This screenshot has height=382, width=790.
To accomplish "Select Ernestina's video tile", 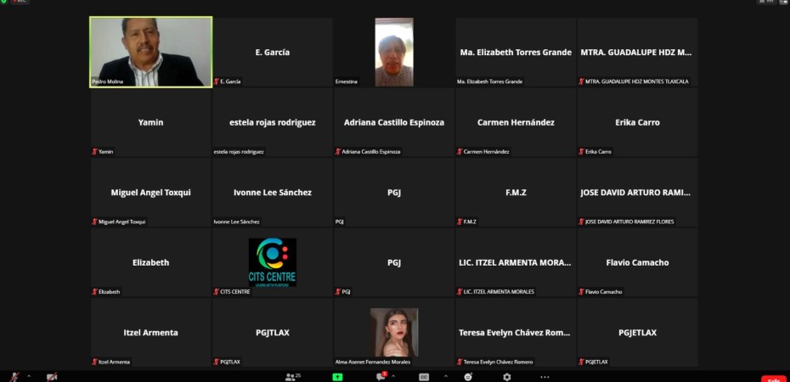I will [393, 52].
